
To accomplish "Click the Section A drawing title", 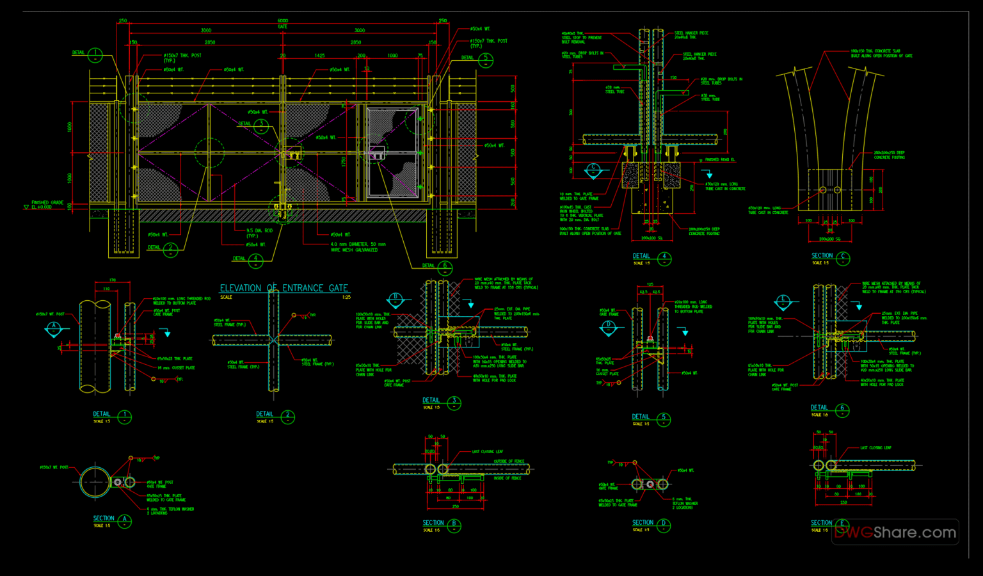I will (x=104, y=518).
